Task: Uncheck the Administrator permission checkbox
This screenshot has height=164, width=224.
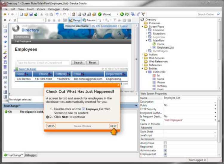Action: click(x=165, y=151)
